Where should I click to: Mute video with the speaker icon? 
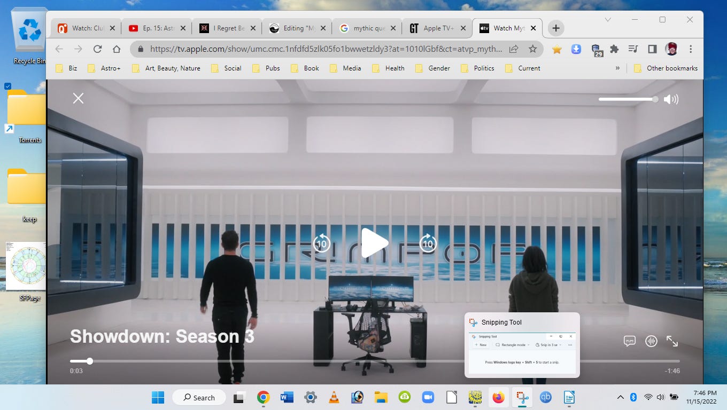[671, 99]
